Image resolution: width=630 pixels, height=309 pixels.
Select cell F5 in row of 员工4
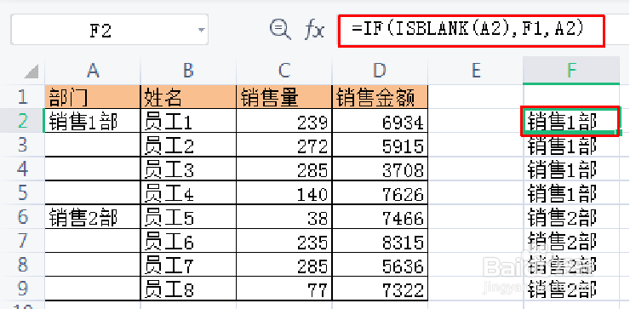(571, 193)
